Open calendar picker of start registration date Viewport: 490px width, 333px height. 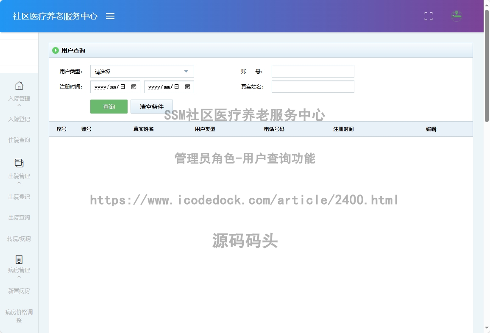(134, 87)
